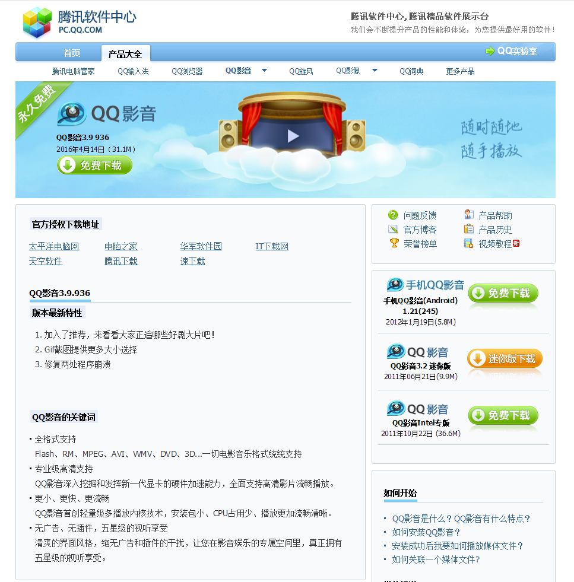Click the 手机QQ影音 app icon
The width and height of the screenshot is (574, 582).
pyautogui.click(x=395, y=284)
